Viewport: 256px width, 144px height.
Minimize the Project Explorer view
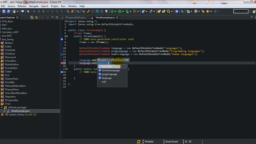pos(52,17)
